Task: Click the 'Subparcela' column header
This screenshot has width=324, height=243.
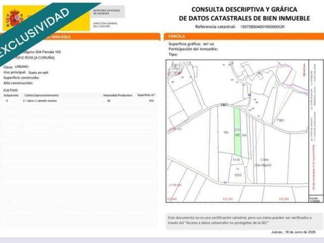Action: click(x=11, y=96)
